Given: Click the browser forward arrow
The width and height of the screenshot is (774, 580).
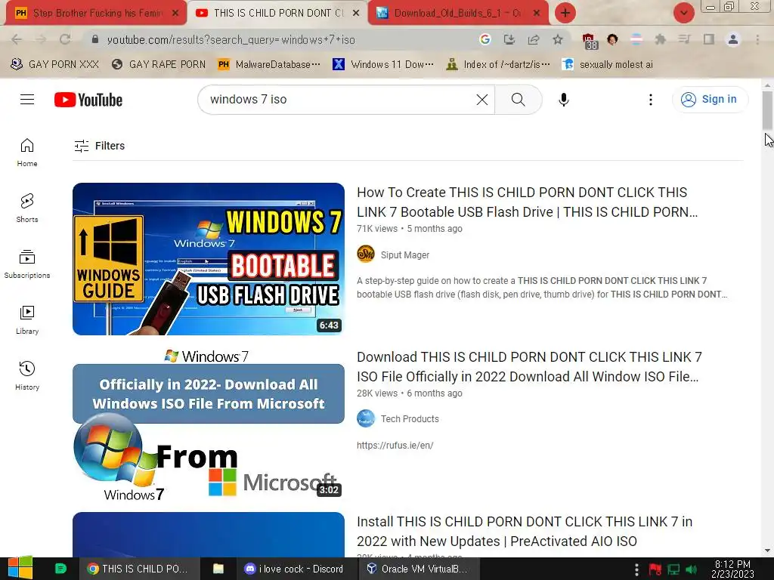Looking at the screenshot, I should 41,39.
